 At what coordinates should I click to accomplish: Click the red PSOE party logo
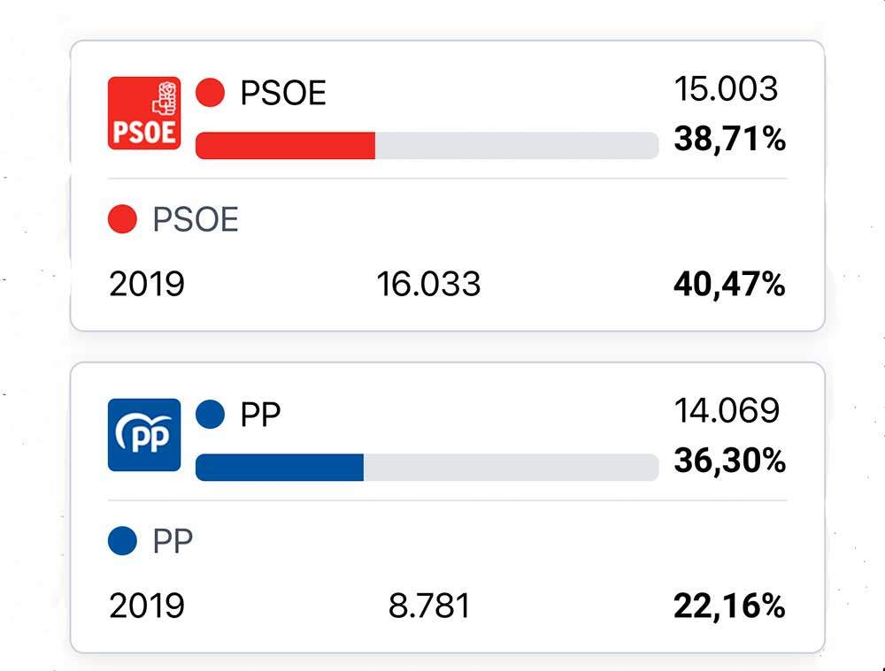tap(144, 113)
